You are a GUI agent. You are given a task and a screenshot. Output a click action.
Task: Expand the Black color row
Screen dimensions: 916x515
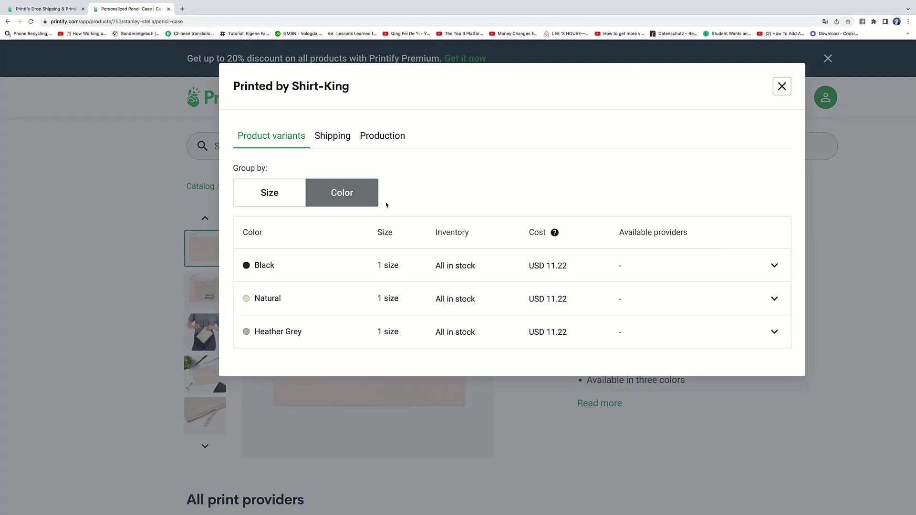pos(774,266)
